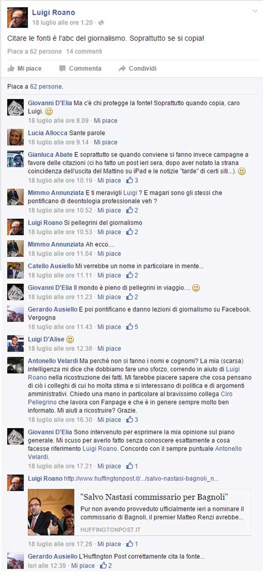Click the thumbs-up Mi piace icon under the post
The image size is (263, 572).
coord(11,68)
